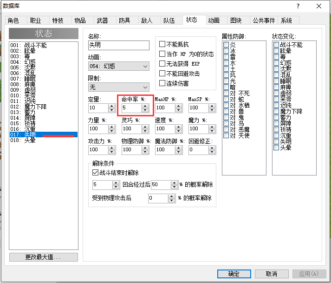The image size is (331, 283).
Task: Select 003: 毒 in state list
Action: (44, 56)
